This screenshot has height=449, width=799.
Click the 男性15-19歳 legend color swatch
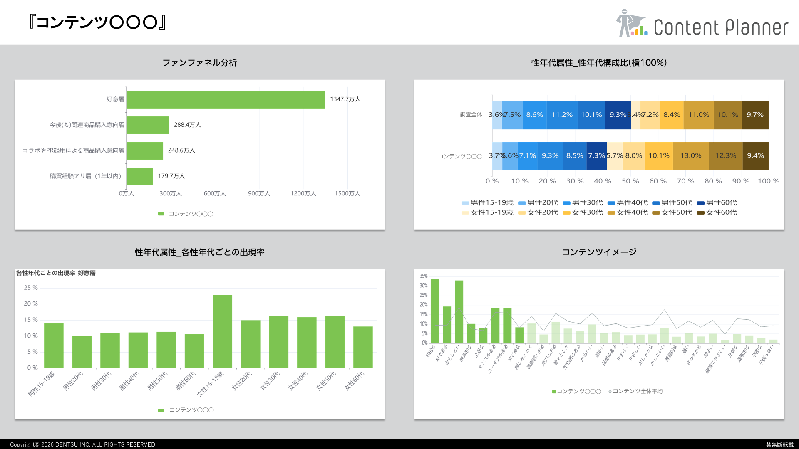click(465, 203)
